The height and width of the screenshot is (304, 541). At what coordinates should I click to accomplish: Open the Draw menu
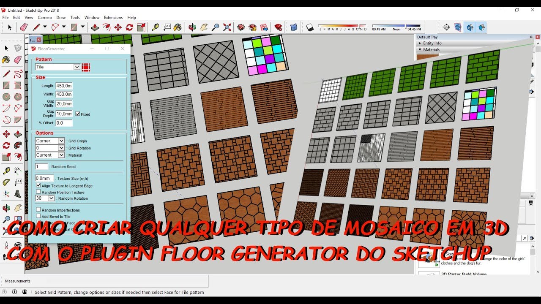(x=61, y=17)
